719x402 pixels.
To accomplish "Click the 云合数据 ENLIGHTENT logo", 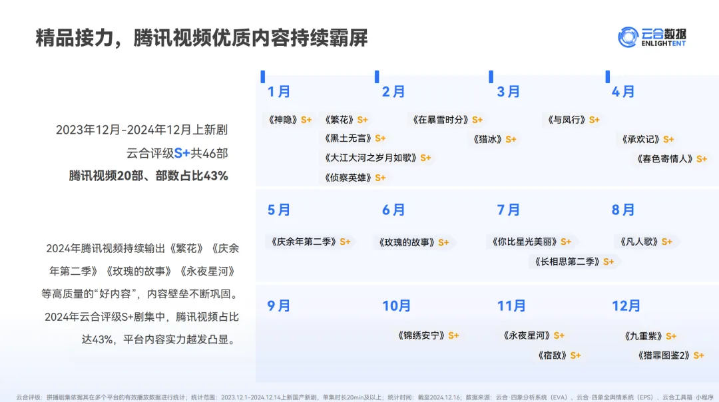I will point(652,37).
